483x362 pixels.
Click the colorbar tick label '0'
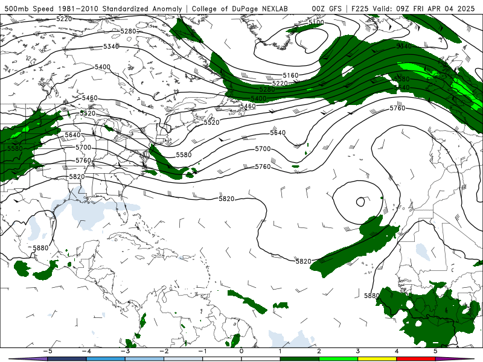click(x=241, y=351)
